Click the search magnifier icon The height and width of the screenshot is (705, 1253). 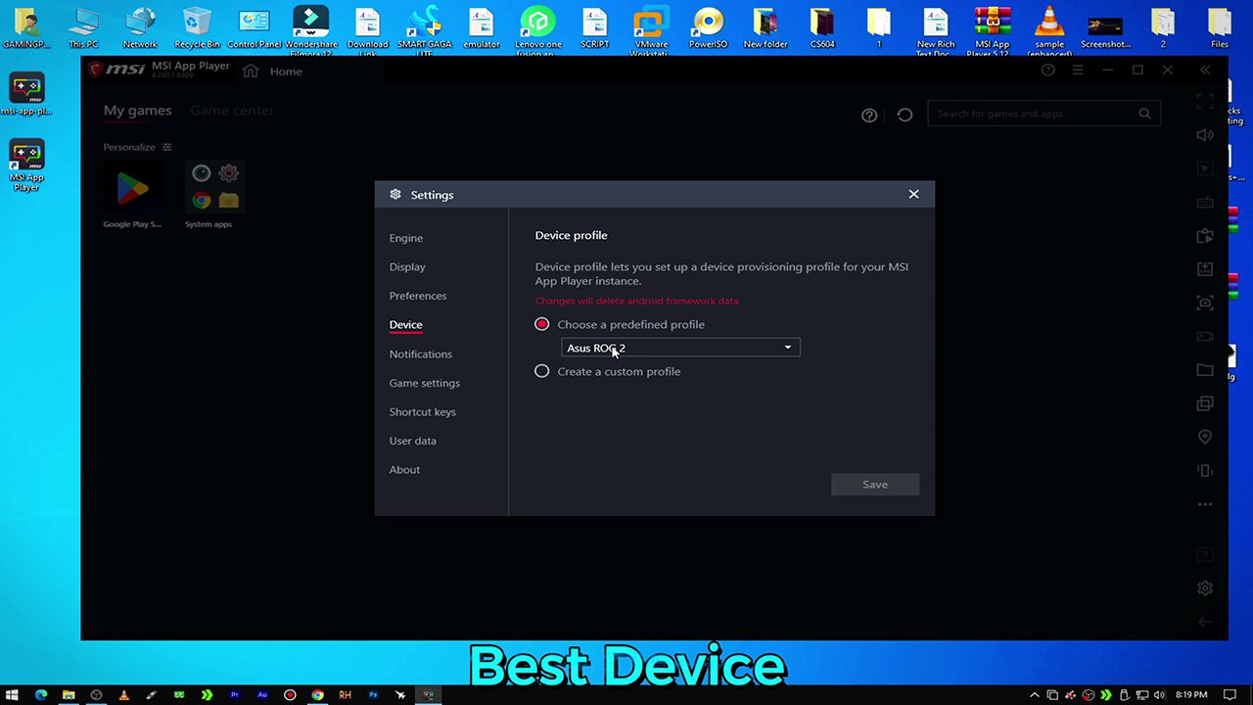click(x=1144, y=114)
